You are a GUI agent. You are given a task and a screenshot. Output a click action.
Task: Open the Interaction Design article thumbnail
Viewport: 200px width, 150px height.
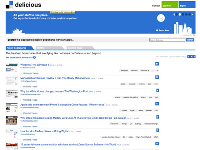(x=12, y=120)
